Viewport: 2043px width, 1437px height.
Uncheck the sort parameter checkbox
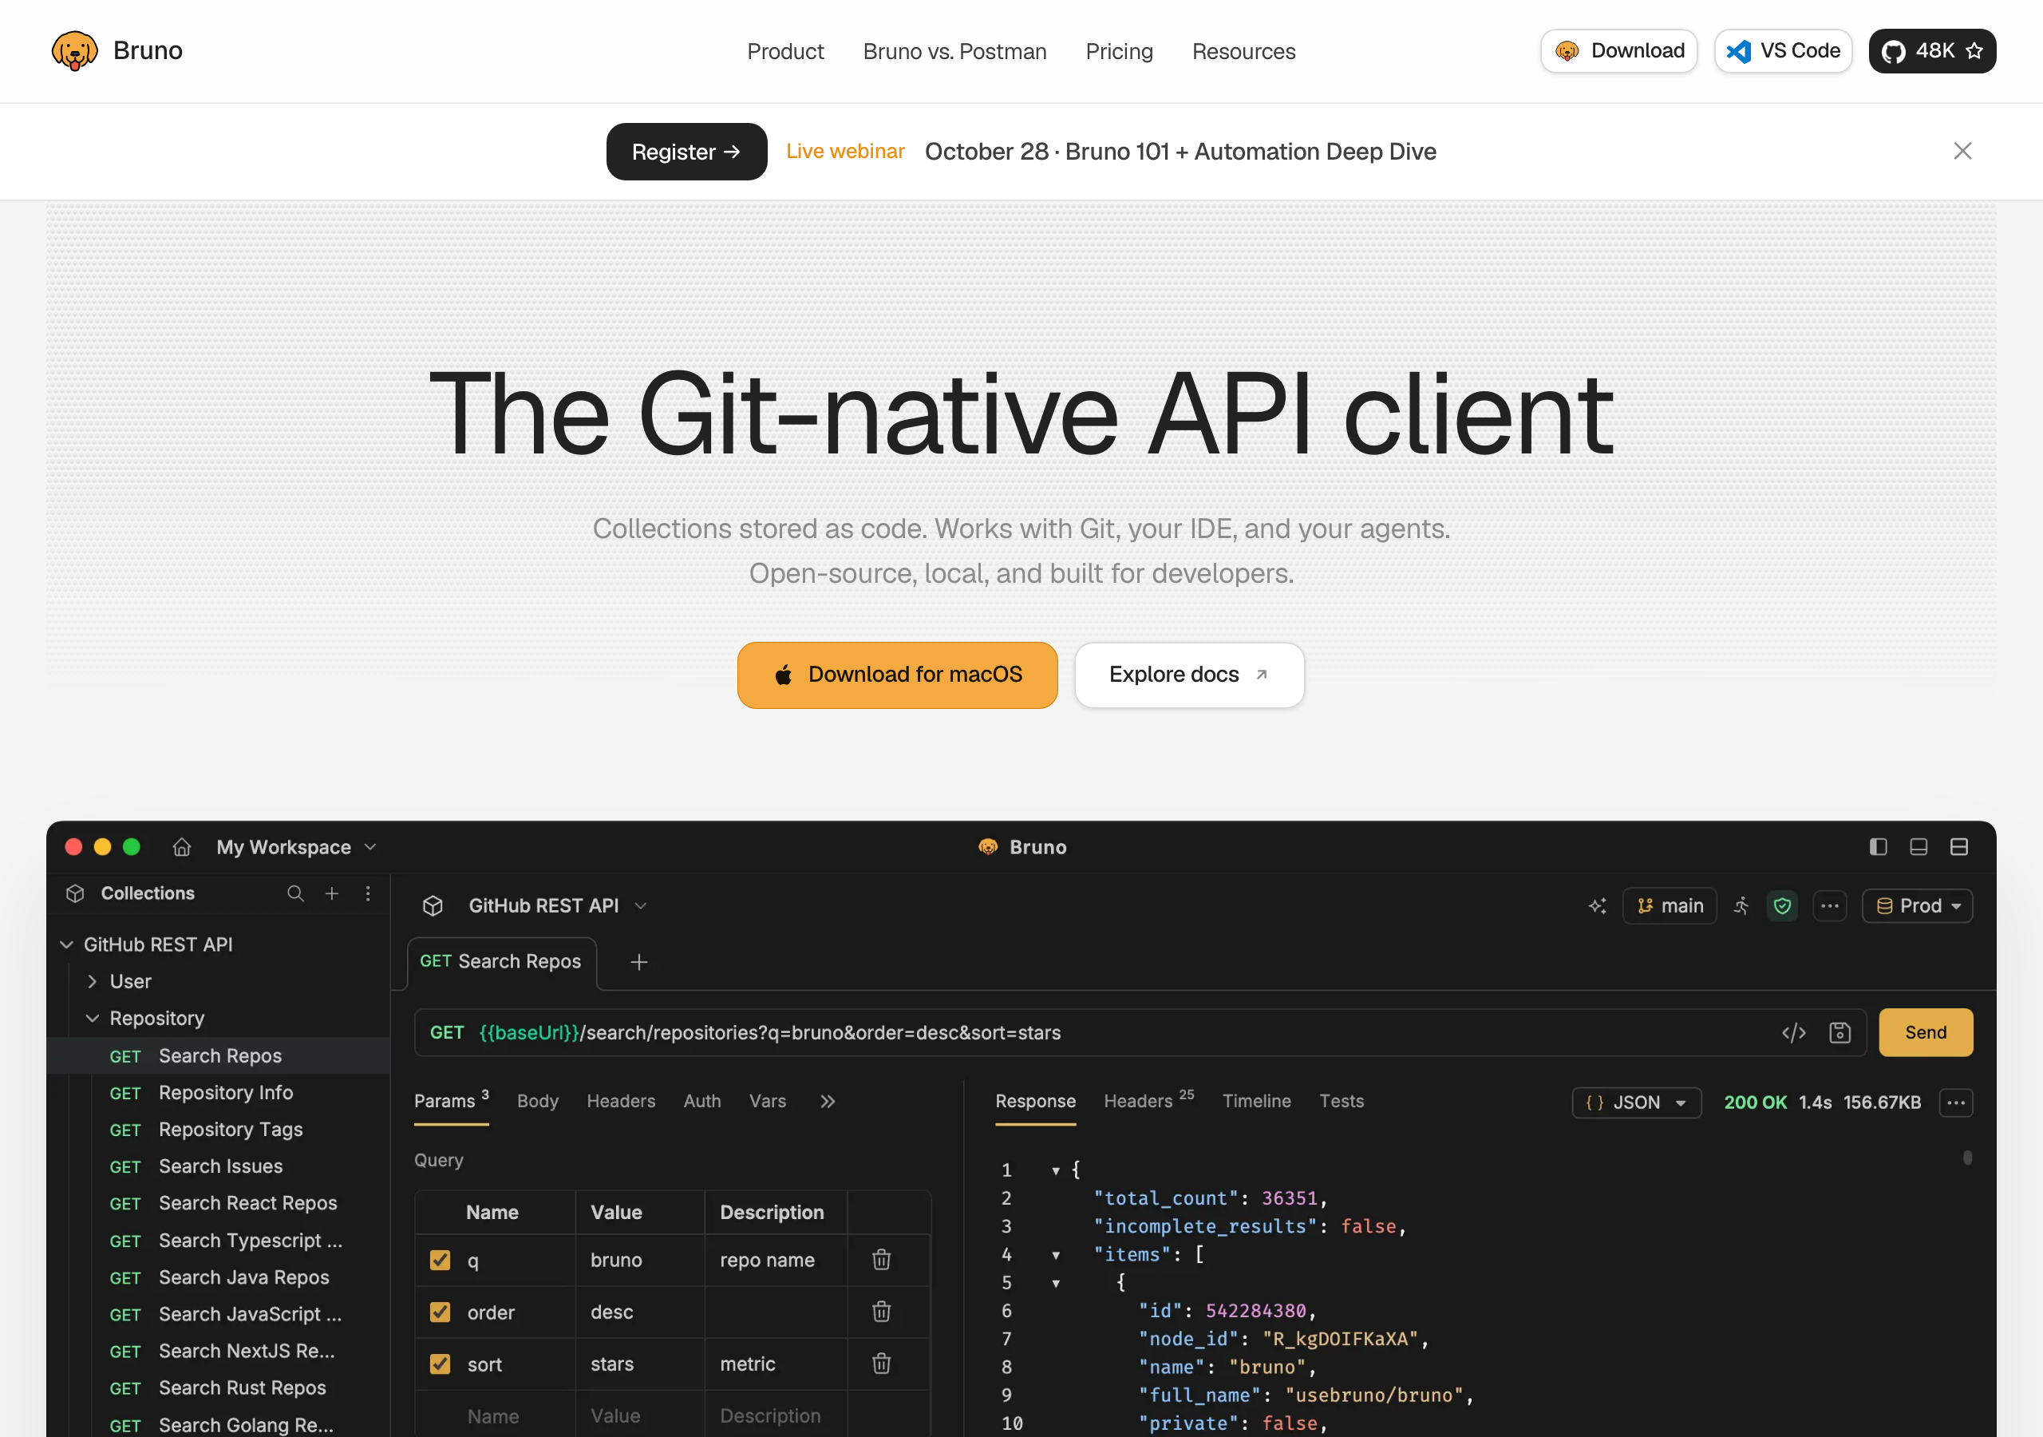coord(440,1363)
